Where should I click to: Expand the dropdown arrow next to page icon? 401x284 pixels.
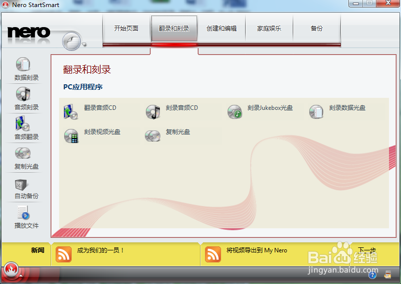click(84, 45)
